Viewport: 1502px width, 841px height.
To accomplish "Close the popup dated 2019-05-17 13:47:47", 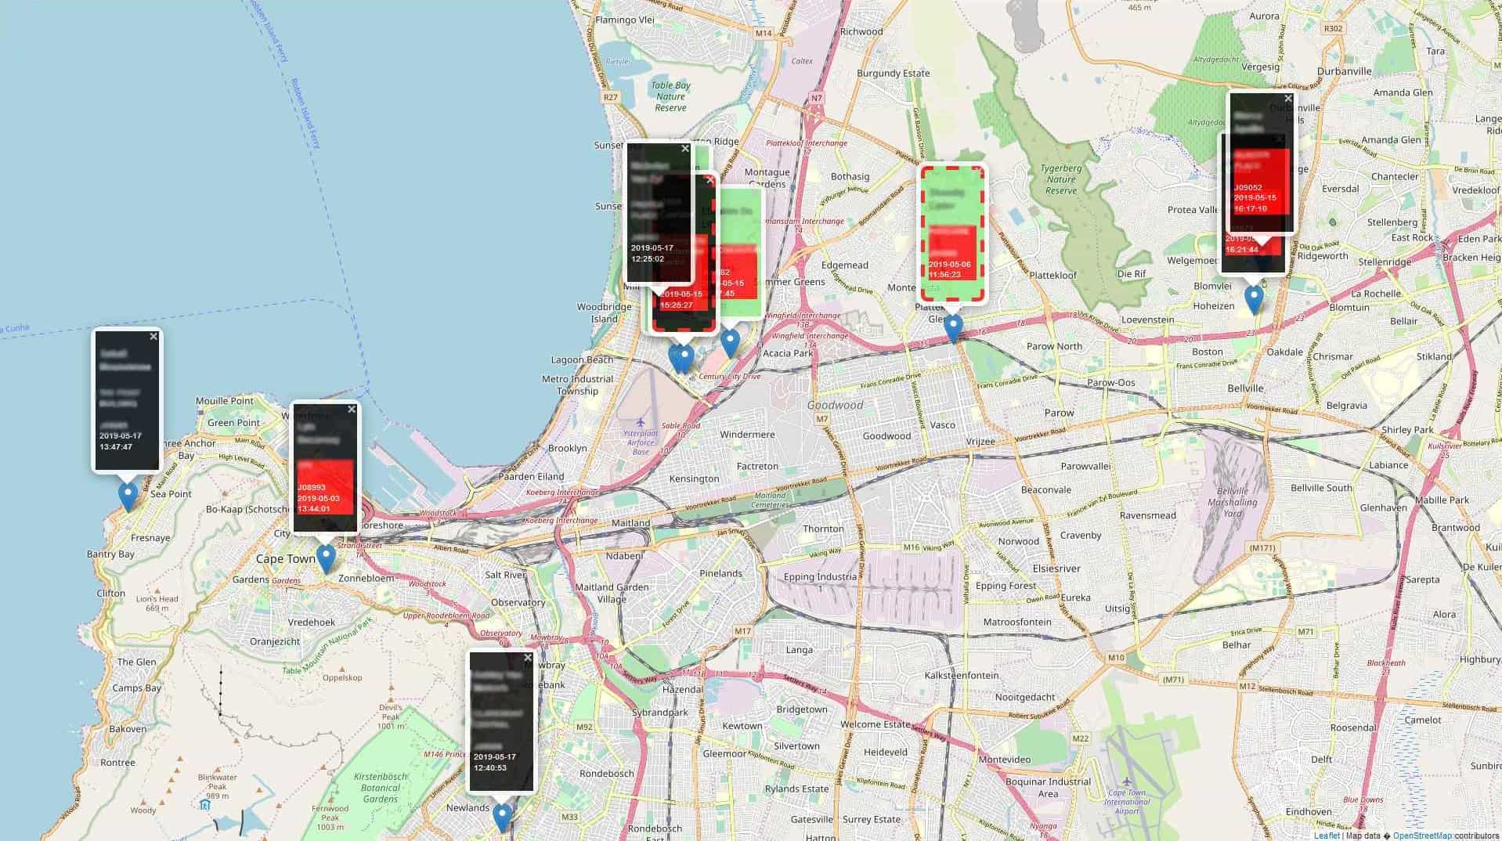I will (153, 337).
